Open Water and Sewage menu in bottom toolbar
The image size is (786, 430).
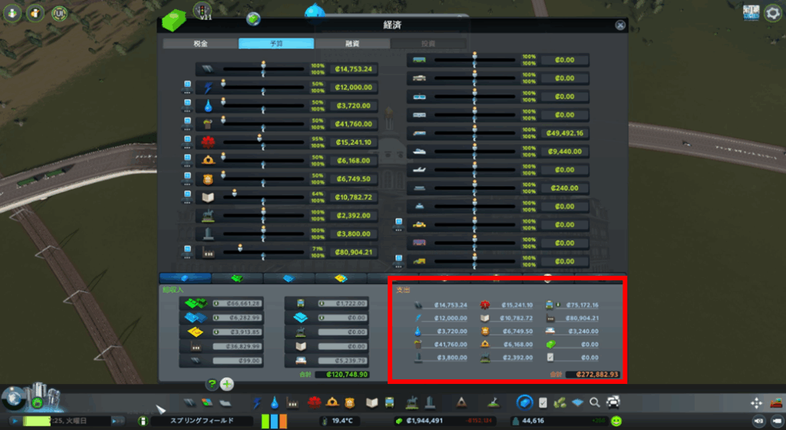click(x=274, y=402)
